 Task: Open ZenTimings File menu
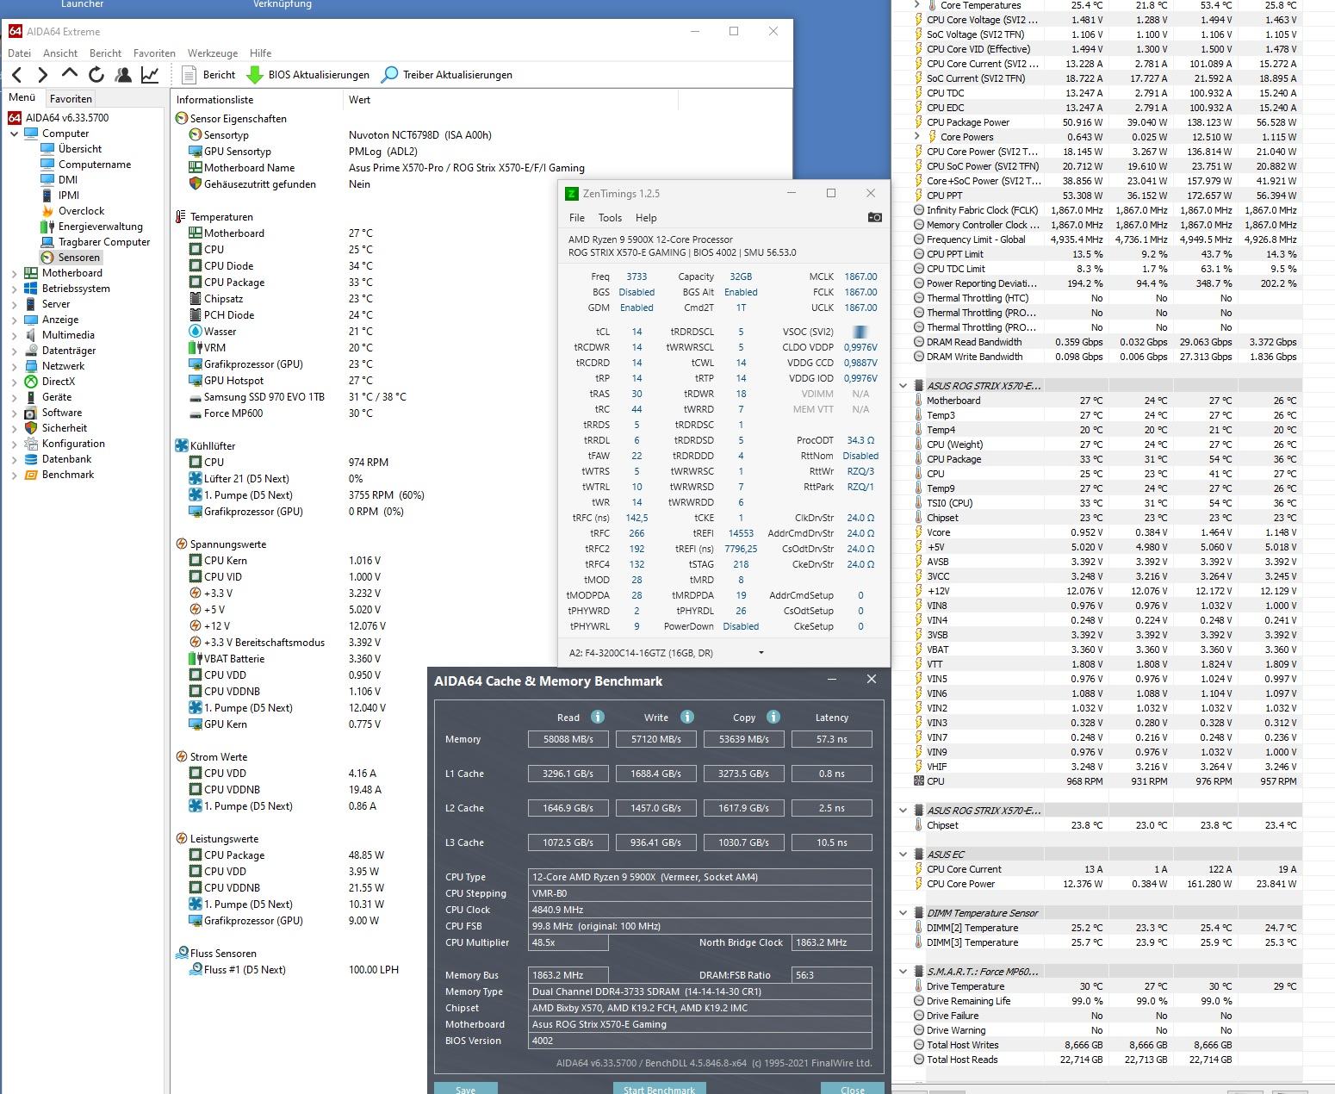[577, 218]
